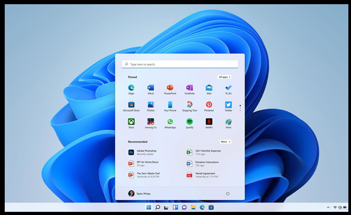Viewport: 351px width, 215px height.
Task: Click the power button icon
Action: point(228,193)
